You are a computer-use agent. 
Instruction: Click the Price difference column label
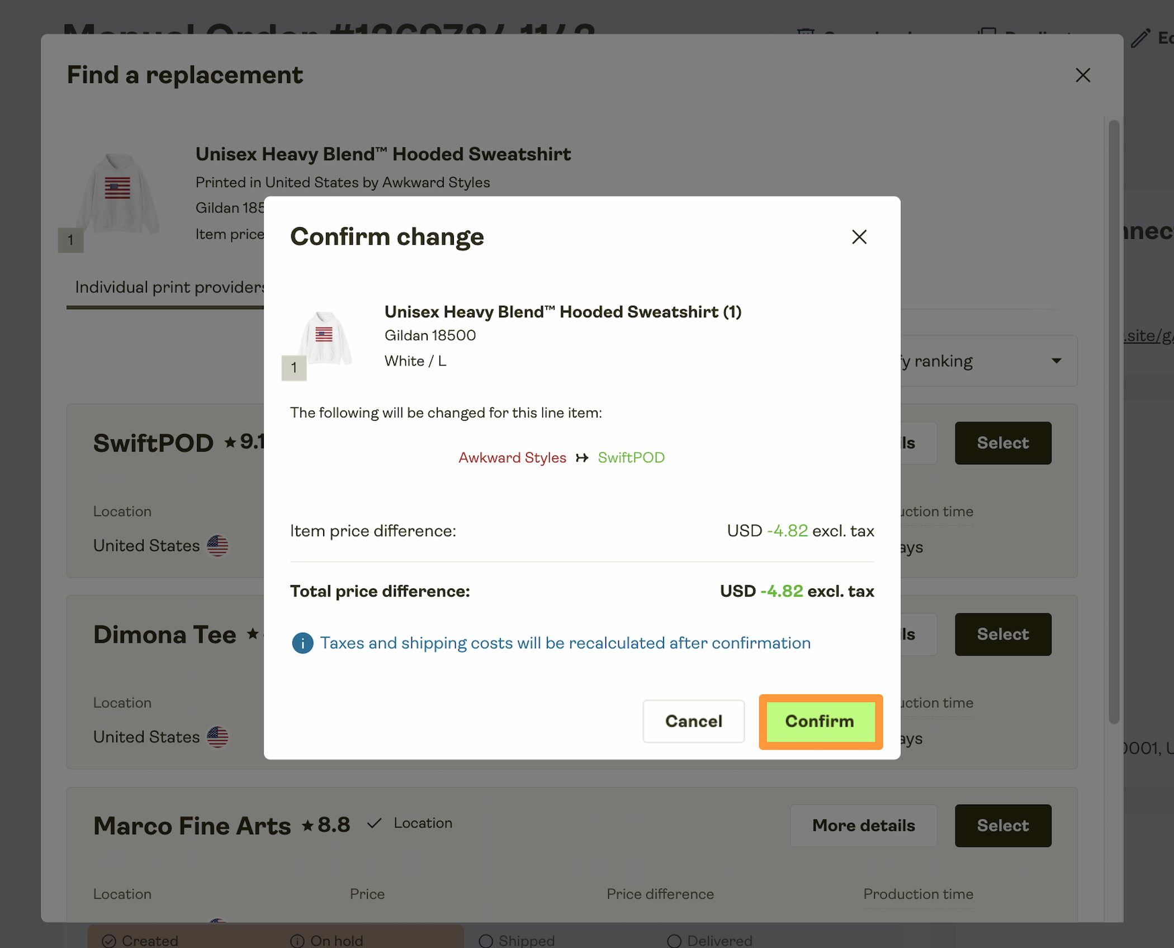[660, 894]
